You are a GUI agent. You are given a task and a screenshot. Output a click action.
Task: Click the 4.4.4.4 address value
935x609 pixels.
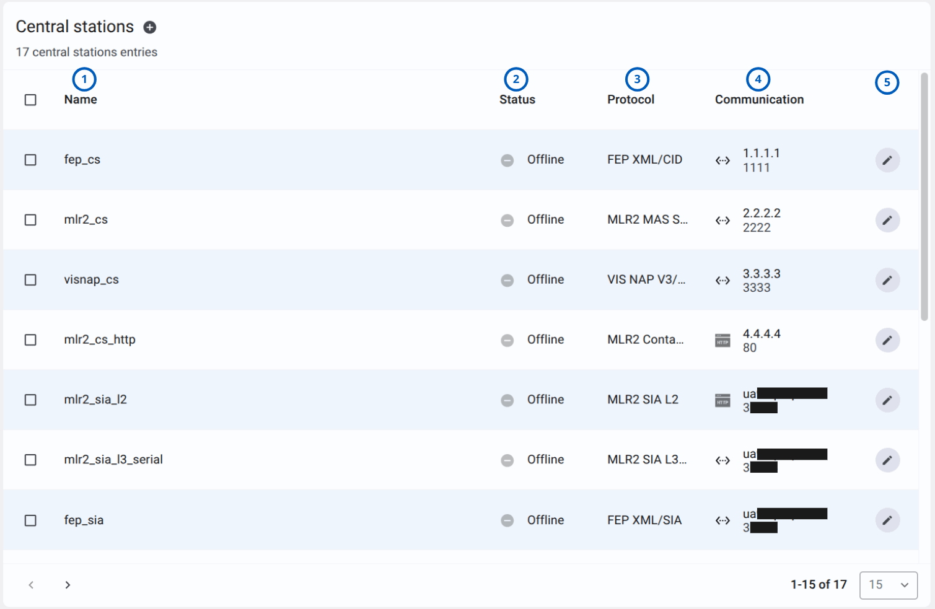pyautogui.click(x=762, y=334)
